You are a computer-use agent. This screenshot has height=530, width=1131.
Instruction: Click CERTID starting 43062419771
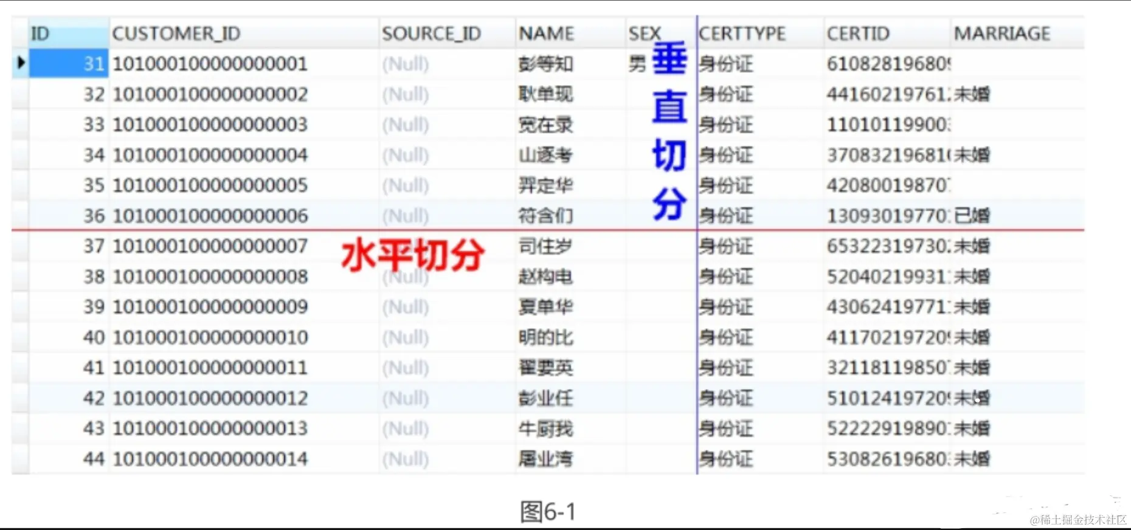[x=888, y=307]
